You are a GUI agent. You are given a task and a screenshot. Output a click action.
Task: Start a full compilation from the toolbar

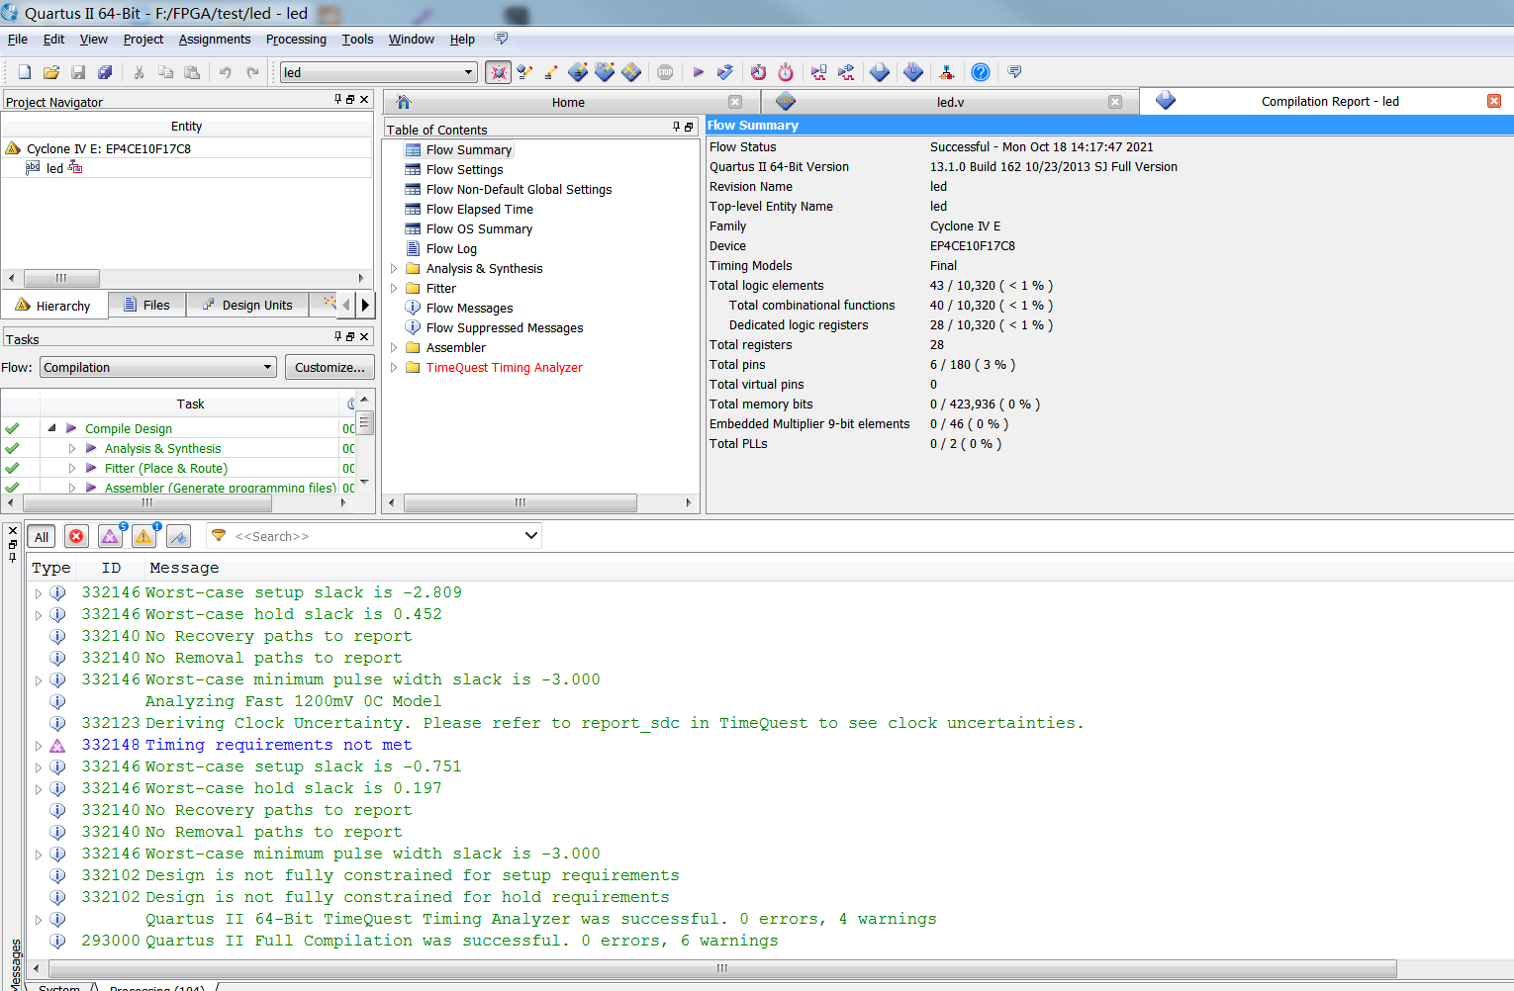pyautogui.click(x=698, y=72)
